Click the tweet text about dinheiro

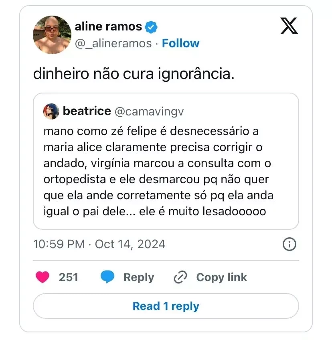[x=133, y=75]
